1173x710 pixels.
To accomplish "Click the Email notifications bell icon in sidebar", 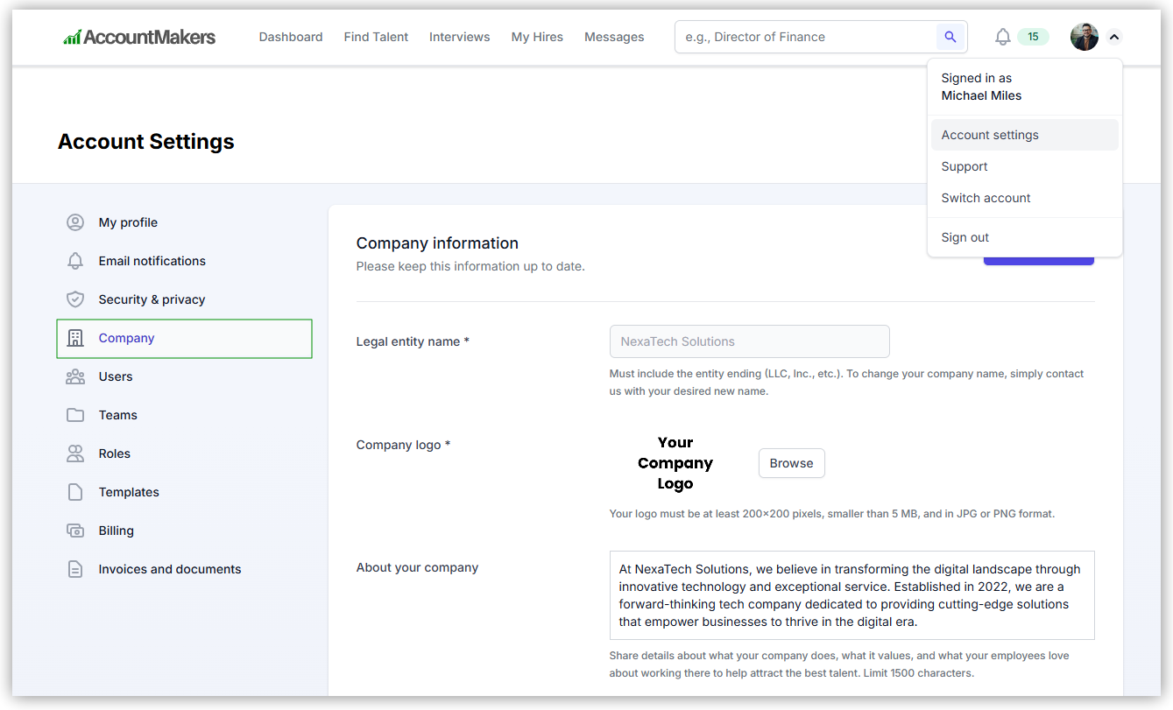I will 75,260.
